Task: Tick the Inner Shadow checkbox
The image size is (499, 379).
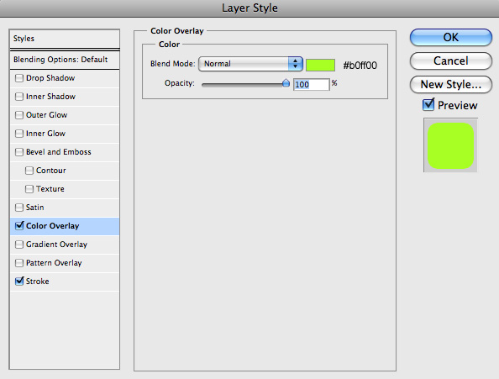Action: (19, 97)
